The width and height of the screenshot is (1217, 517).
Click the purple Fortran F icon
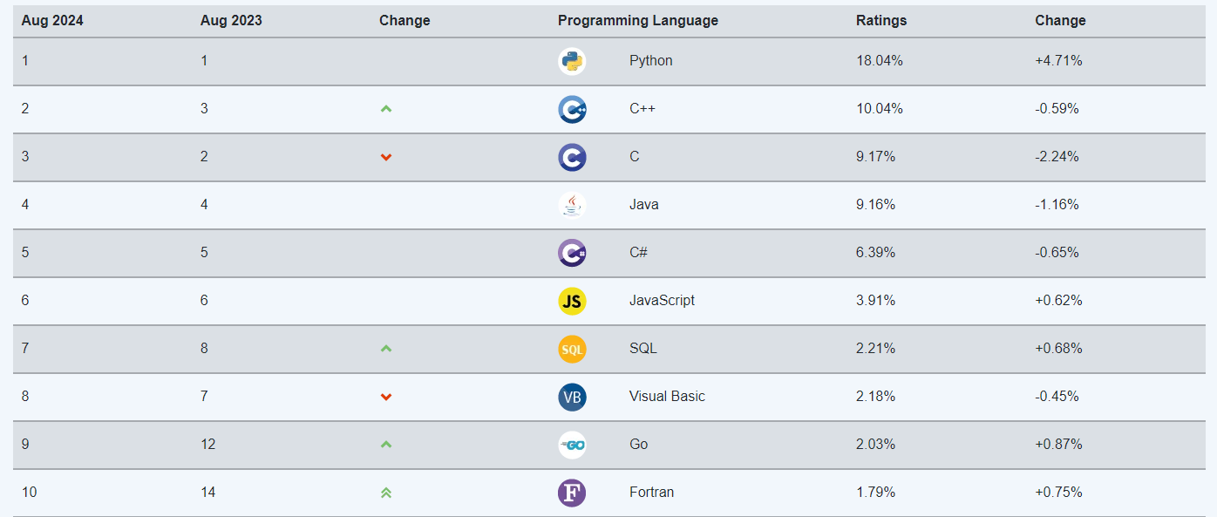click(572, 493)
